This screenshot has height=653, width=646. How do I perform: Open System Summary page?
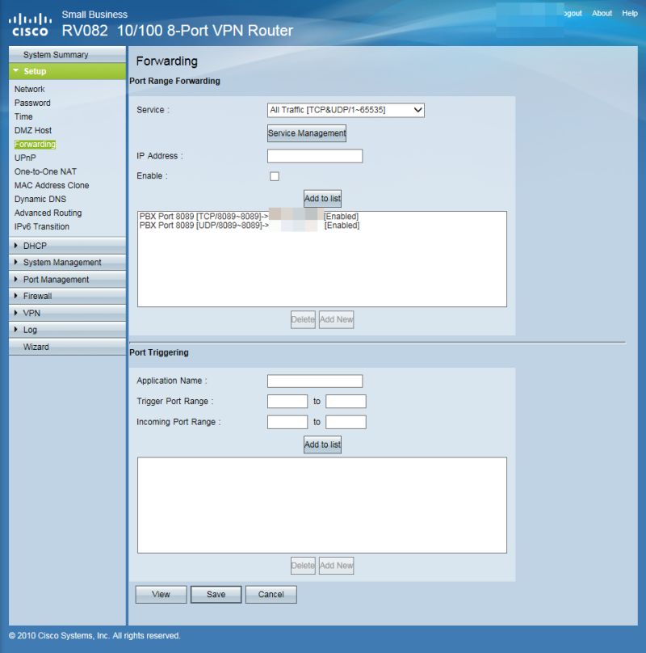pos(67,55)
